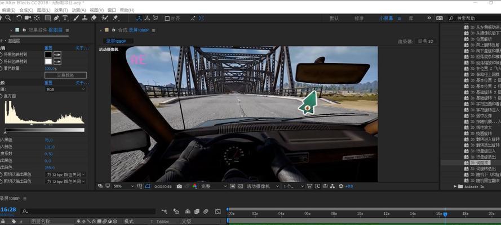Image resolution: width=501 pixels, height=225 pixels.
Task: Switch to the 默认 workspace
Action: pos(334,19)
